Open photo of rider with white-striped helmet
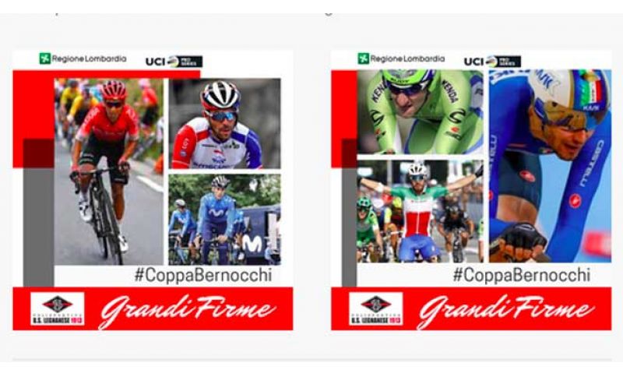Image resolution: width=623 pixels, height=377 pixels. point(226,124)
